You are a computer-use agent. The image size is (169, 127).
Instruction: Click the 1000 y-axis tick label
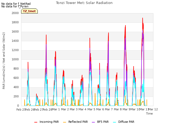[15, 59]
